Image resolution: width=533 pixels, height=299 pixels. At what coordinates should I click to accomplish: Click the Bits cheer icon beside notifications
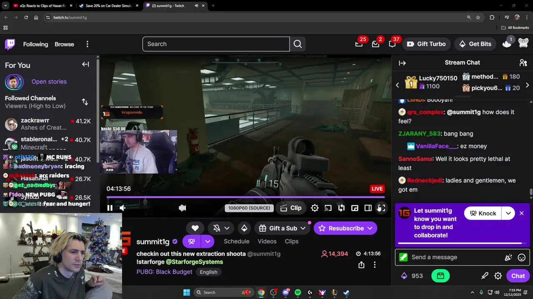[x=244, y=228]
